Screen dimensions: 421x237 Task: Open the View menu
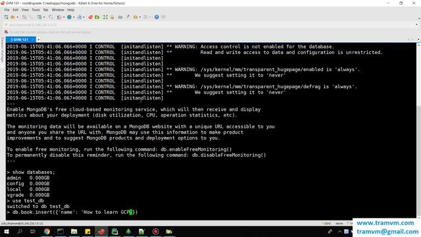[x=25, y=10]
